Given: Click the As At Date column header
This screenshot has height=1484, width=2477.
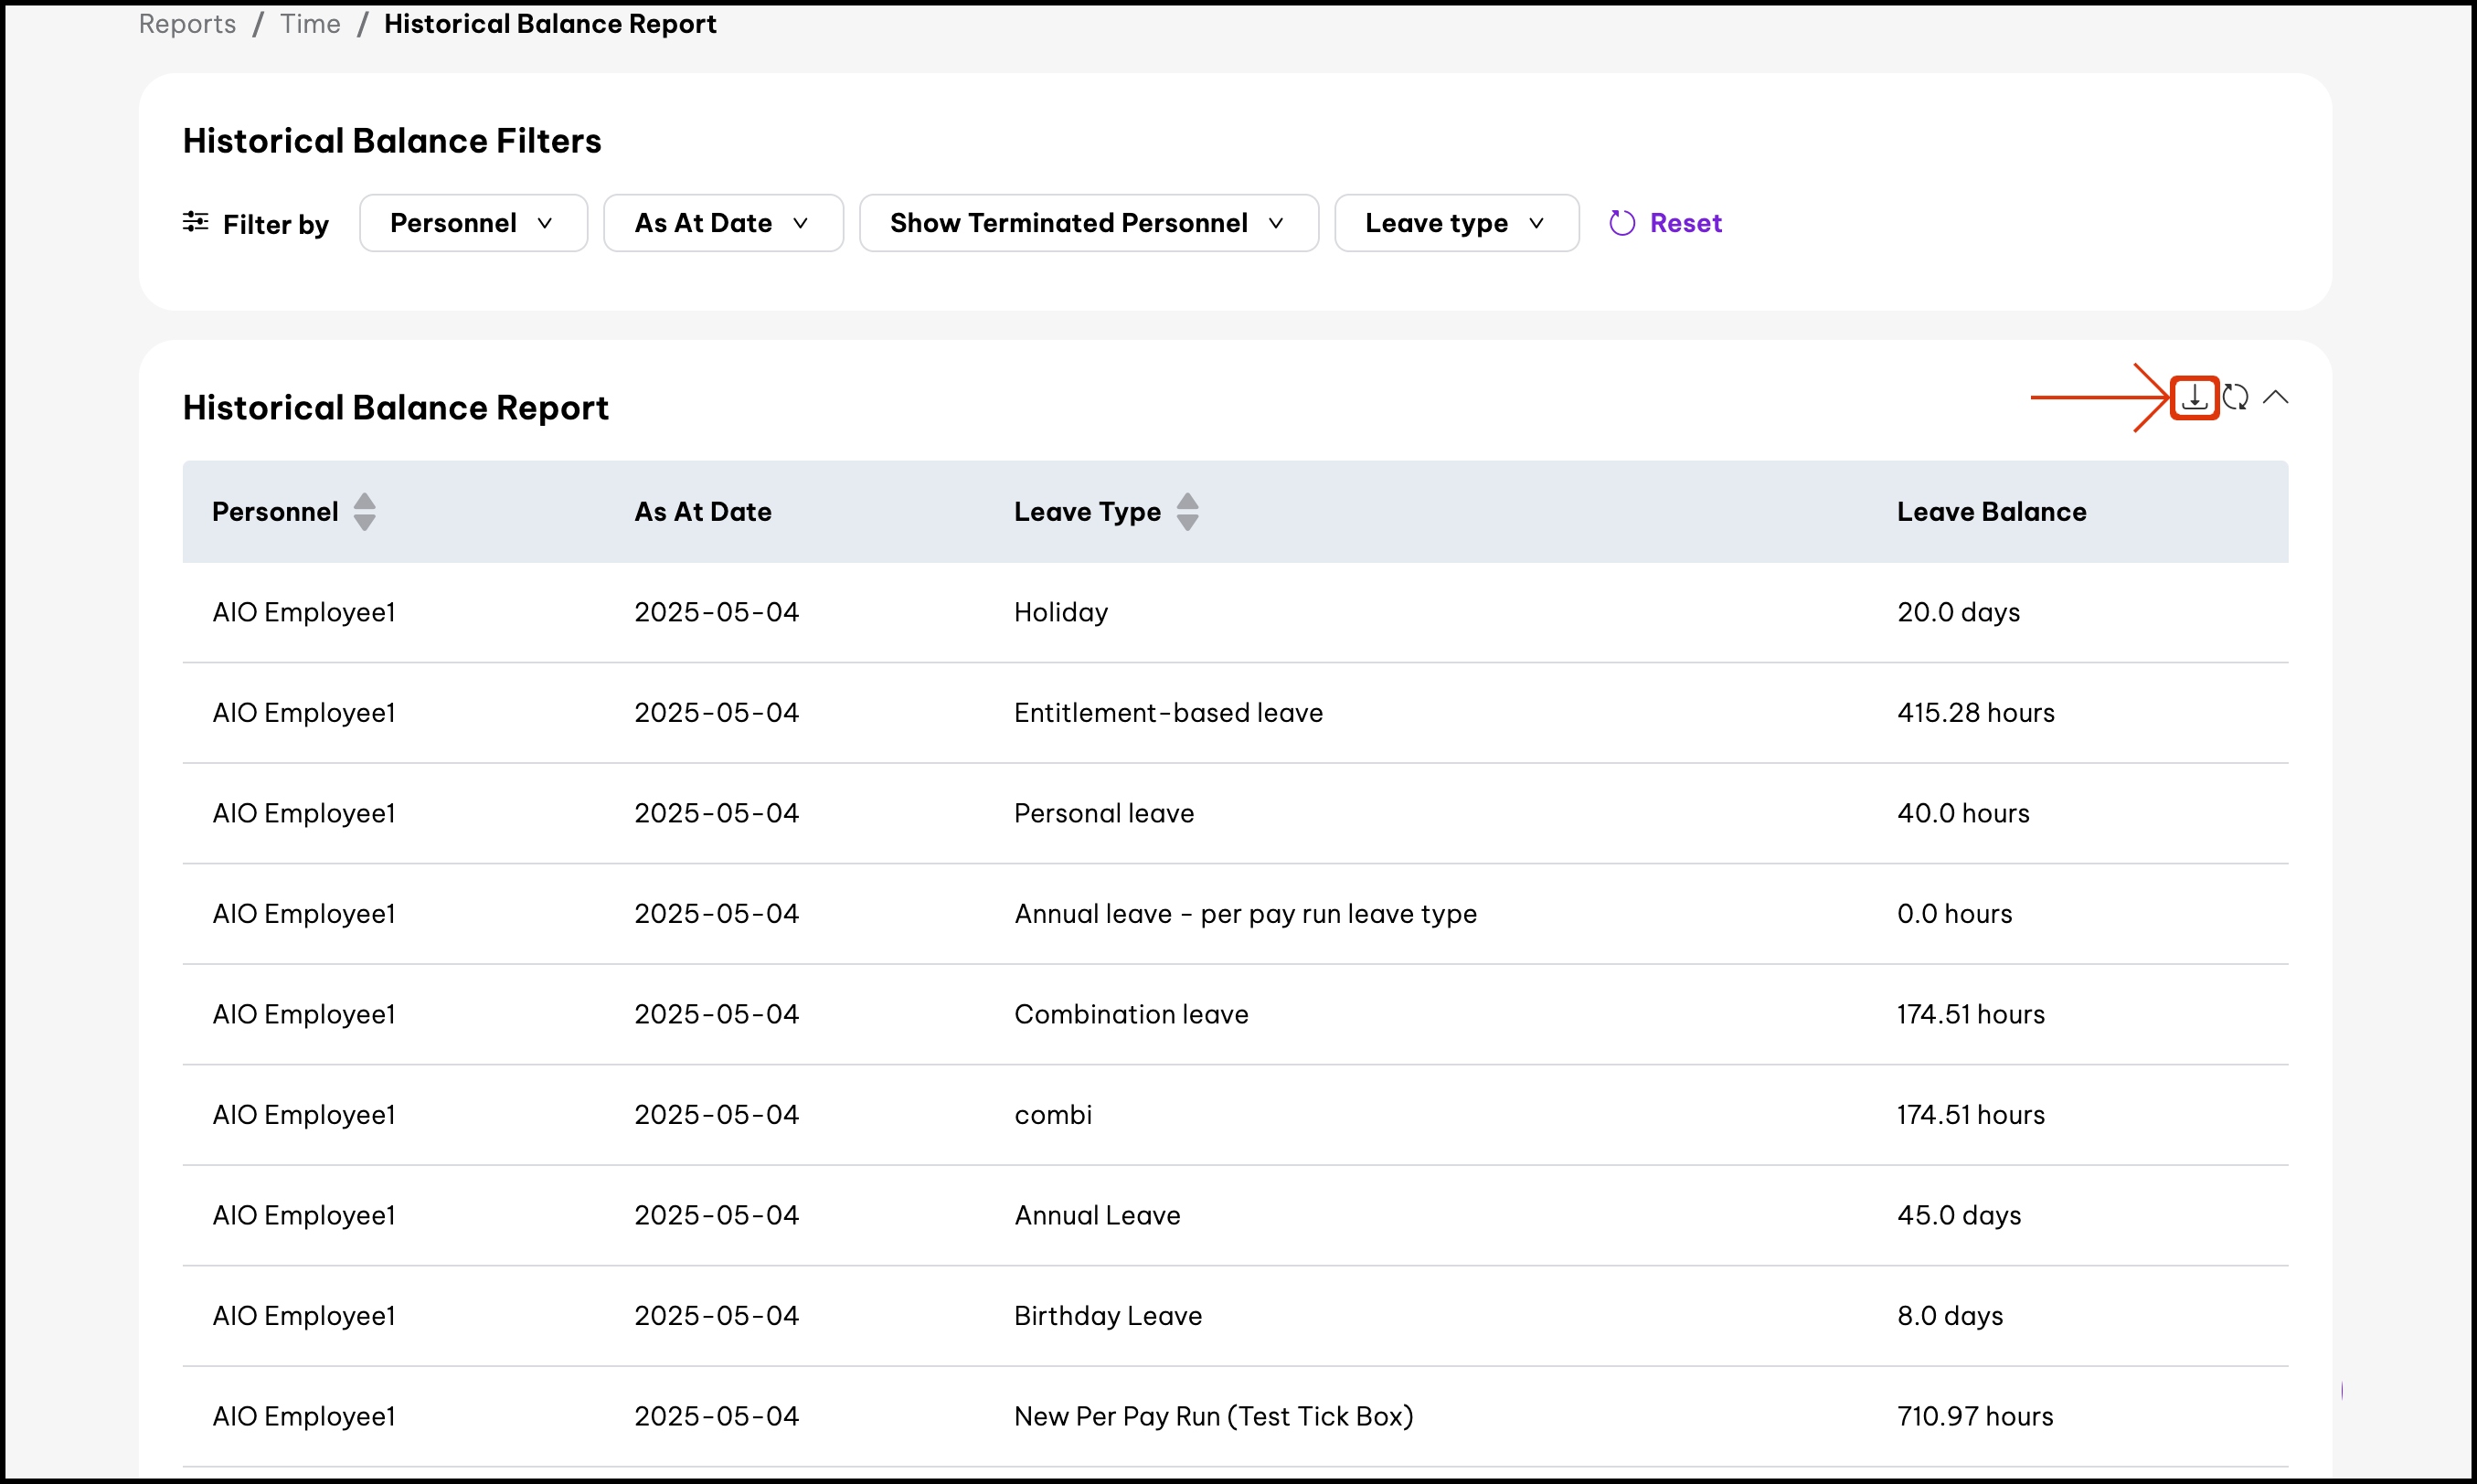Looking at the screenshot, I should point(702,512).
